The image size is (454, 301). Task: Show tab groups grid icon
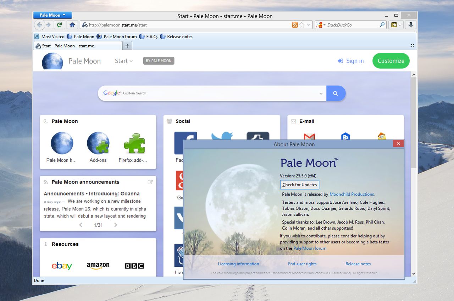[x=413, y=46]
